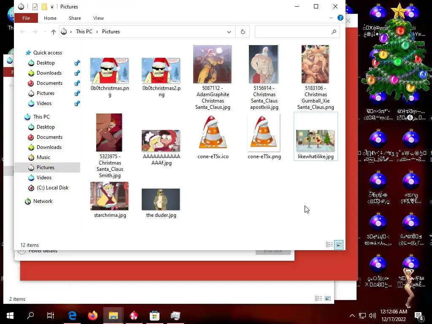This screenshot has height=324, width=432.
Task: Open (C:) Local Disk
Action: pyautogui.click(x=52, y=188)
